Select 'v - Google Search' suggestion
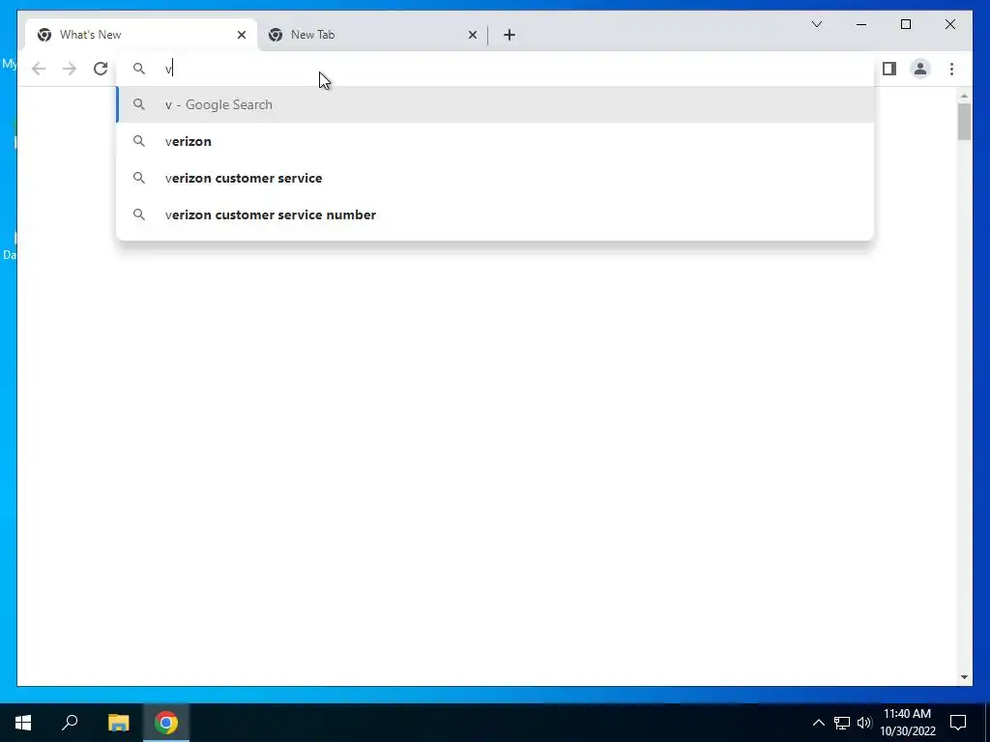Image resolution: width=990 pixels, height=742 pixels. (496, 104)
